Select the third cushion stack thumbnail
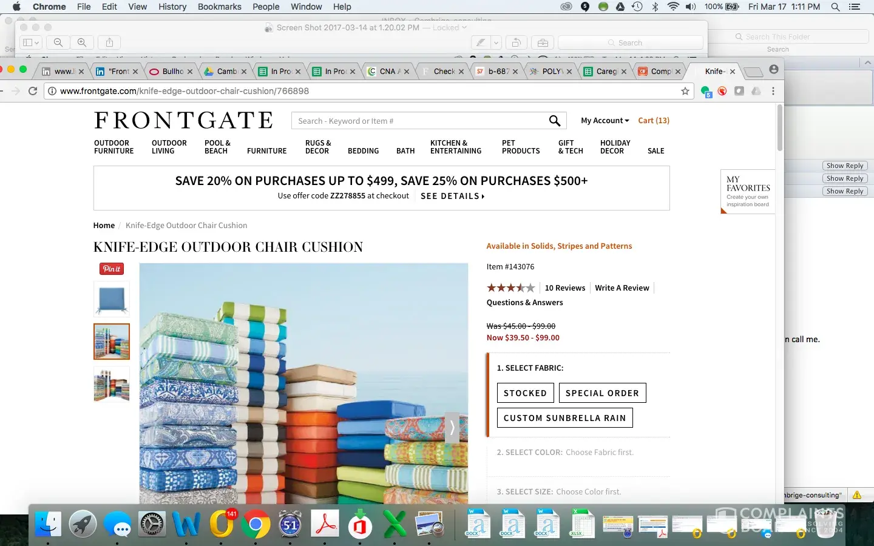 (x=112, y=384)
